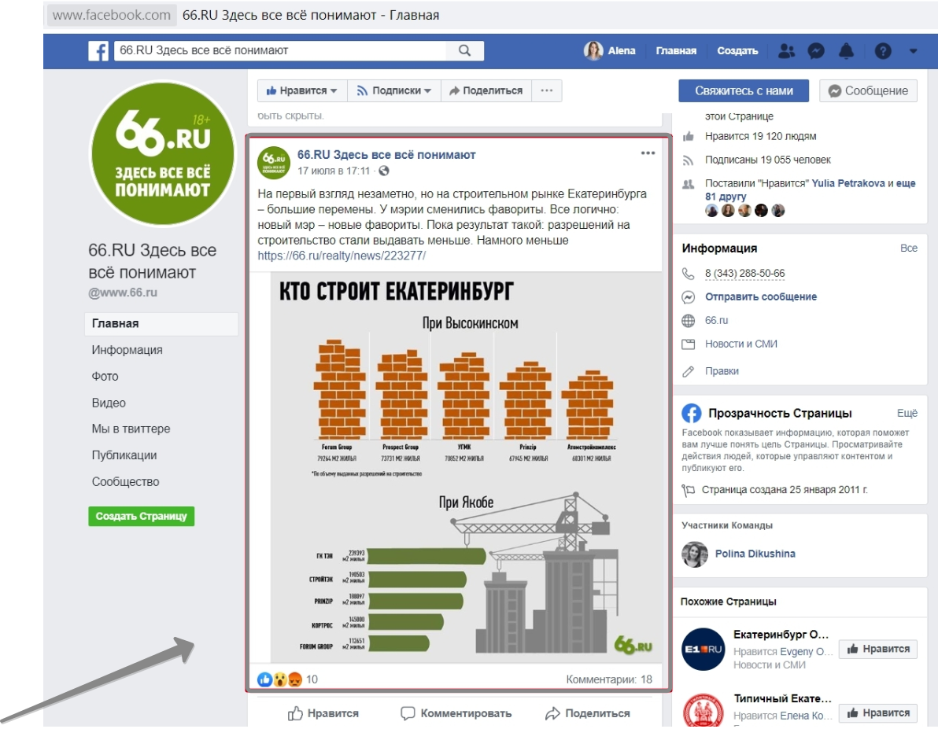Click the www.facebook.com address text
This screenshot has width=938, height=740.
111,15
